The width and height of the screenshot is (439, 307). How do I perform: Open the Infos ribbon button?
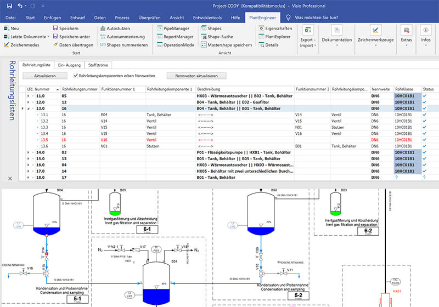[x=426, y=35]
